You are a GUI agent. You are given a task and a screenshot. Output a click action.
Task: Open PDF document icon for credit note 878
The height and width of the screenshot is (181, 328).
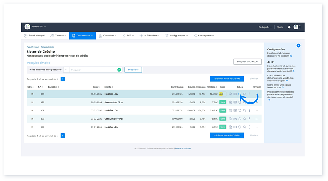pos(230,110)
